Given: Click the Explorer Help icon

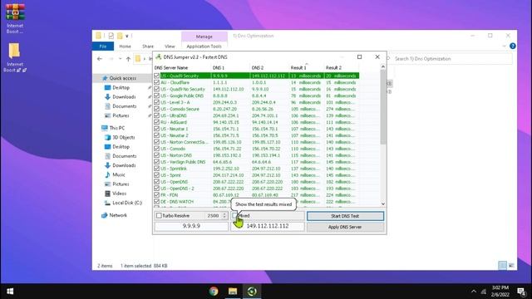Looking at the screenshot, I should (513, 46).
